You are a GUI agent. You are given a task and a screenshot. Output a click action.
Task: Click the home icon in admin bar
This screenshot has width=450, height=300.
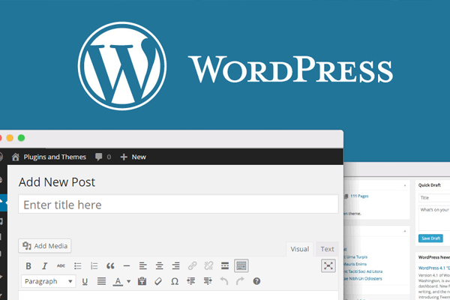pyautogui.click(x=16, y=157)
